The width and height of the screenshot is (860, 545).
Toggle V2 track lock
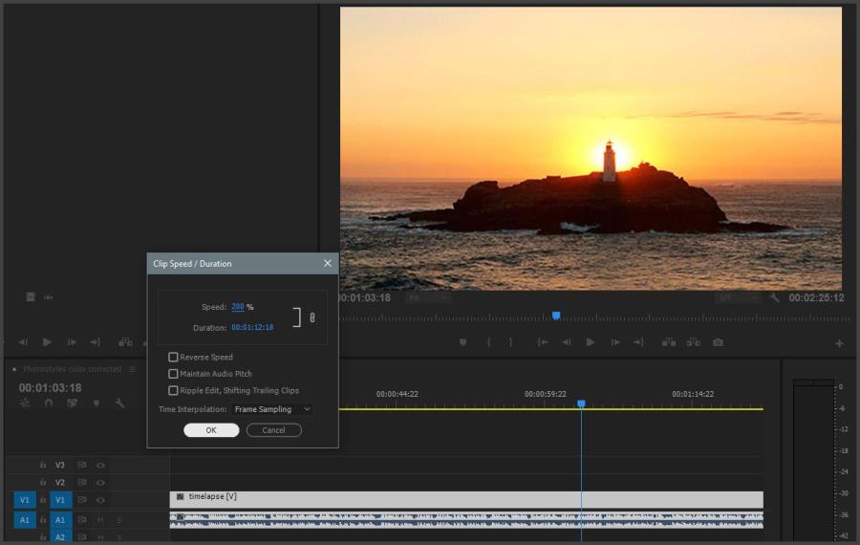tap(43, 483)
